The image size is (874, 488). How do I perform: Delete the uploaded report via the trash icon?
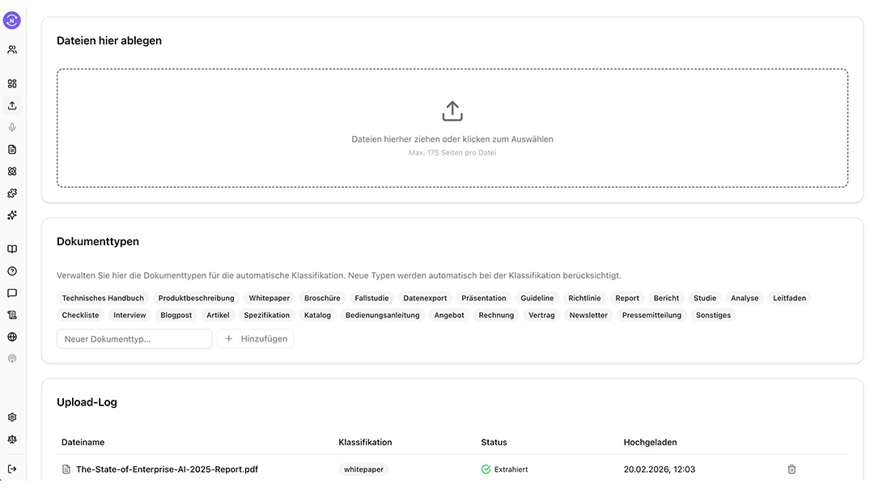(x=791, y=469)
